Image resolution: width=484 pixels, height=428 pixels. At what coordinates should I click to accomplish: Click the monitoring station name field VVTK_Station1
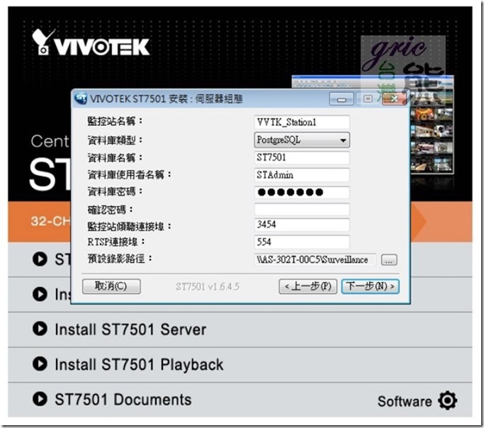(302, 122)
